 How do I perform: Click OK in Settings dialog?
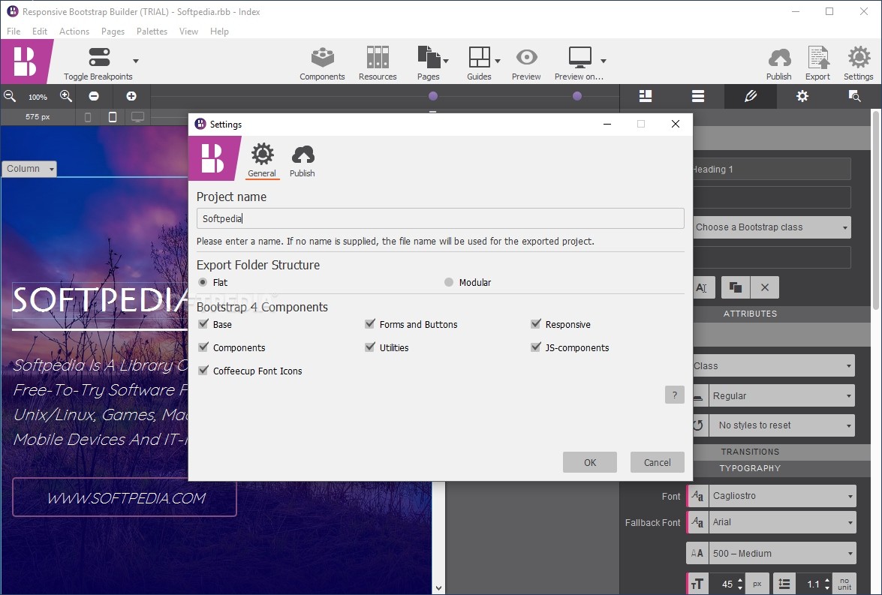pos(590,462)
